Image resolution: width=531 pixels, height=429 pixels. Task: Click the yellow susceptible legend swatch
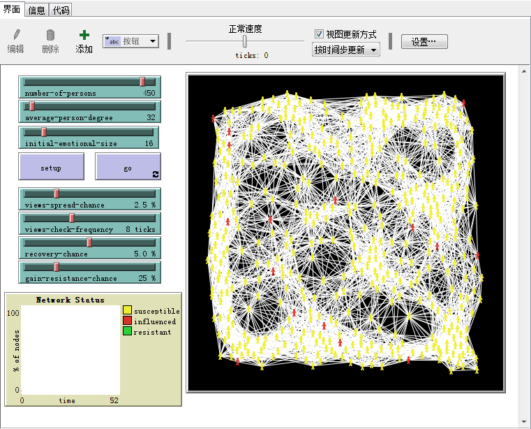127,310
